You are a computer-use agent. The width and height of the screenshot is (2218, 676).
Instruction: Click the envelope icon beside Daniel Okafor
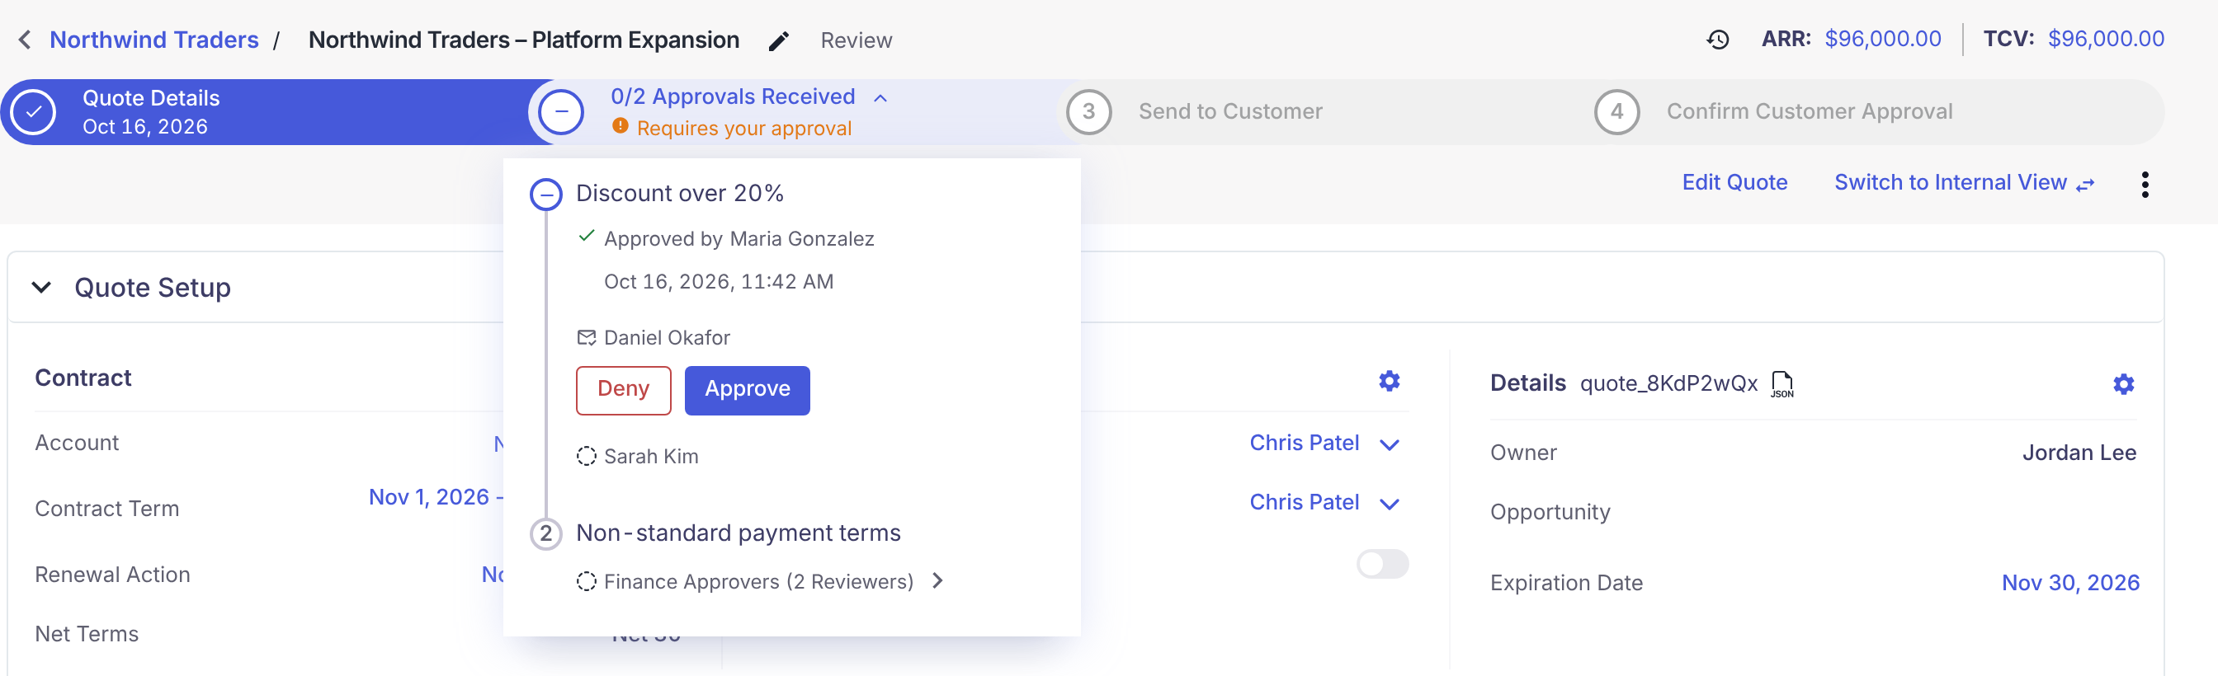point(587,337)
